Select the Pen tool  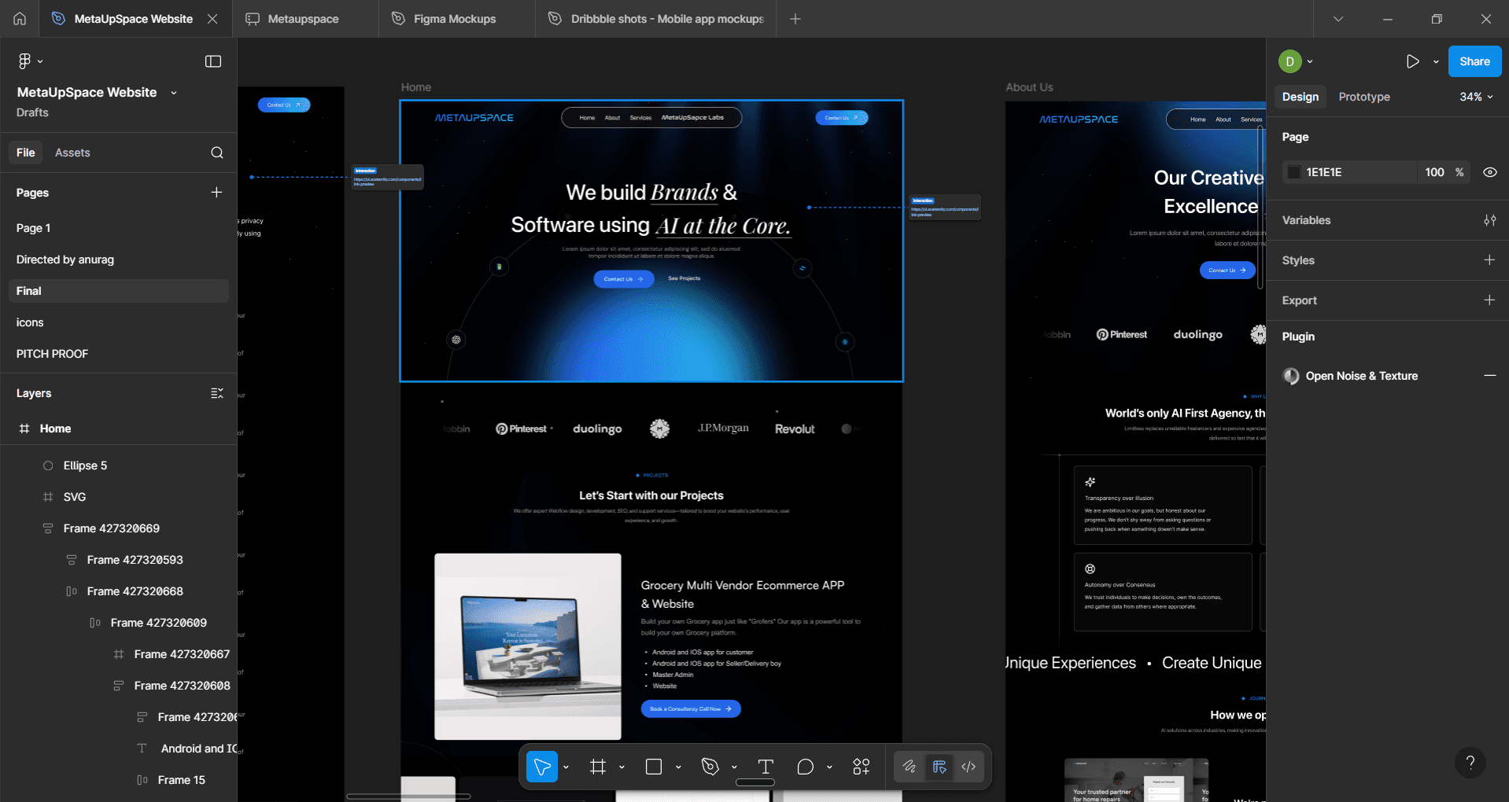[710, 767]
